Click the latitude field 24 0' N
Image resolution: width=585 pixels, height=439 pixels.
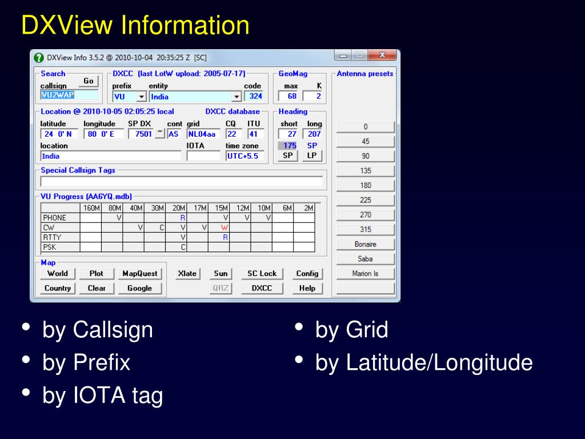pyautogui.click(x=59, y=134)
